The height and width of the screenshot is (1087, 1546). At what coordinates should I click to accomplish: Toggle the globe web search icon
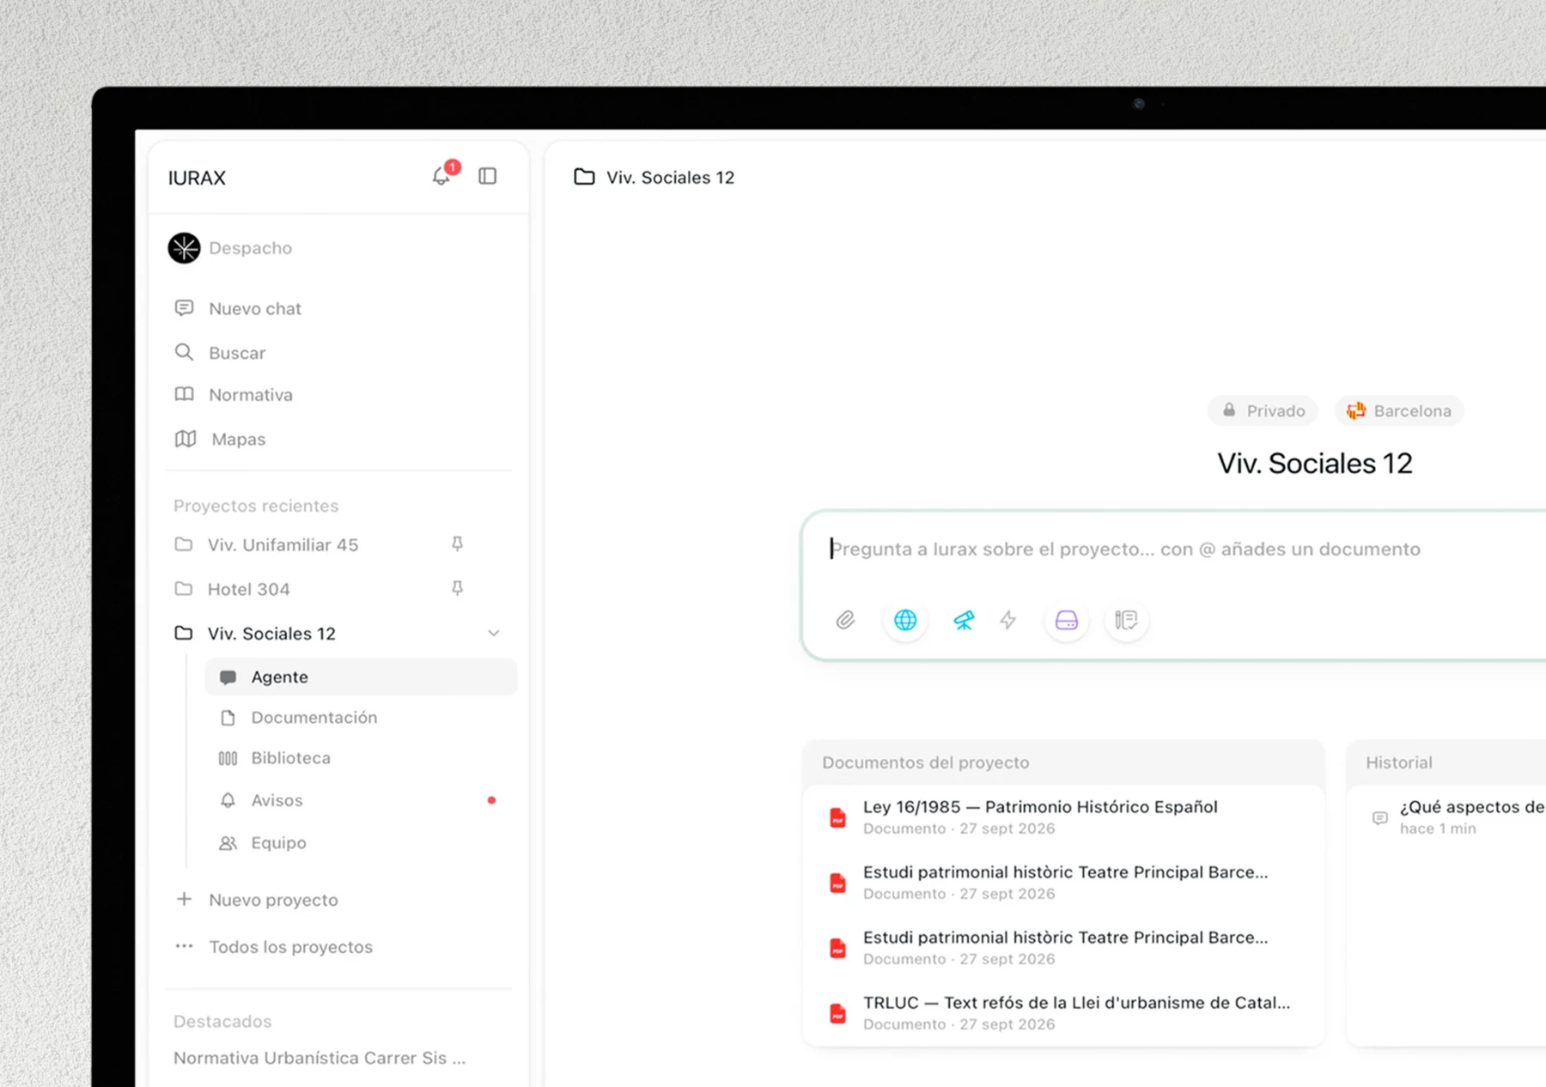pyautogui.click(x=905, y=620)
